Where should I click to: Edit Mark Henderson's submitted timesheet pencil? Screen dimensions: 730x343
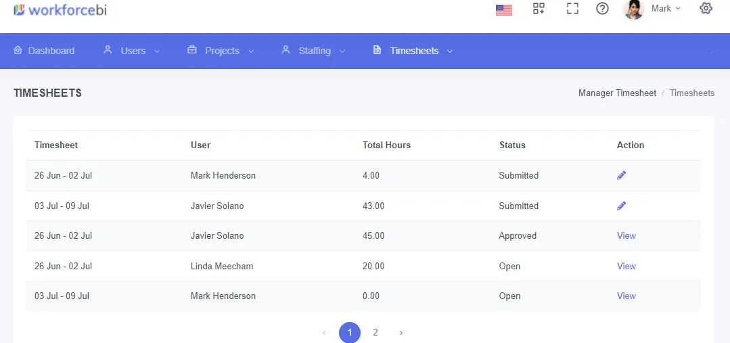pyautogui.click(x=621, y=175)
